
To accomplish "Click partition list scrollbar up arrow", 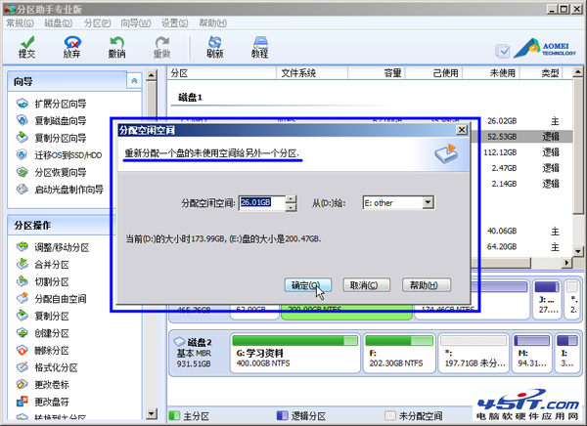I will (578, 71).
